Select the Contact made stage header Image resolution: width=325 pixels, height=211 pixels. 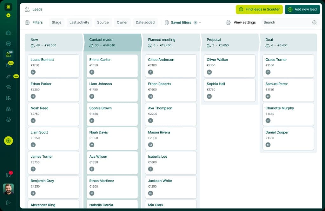pyautogui.click(x=112, y=42)
